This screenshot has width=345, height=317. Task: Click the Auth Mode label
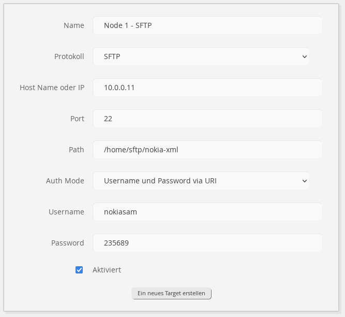pos(65,181)
